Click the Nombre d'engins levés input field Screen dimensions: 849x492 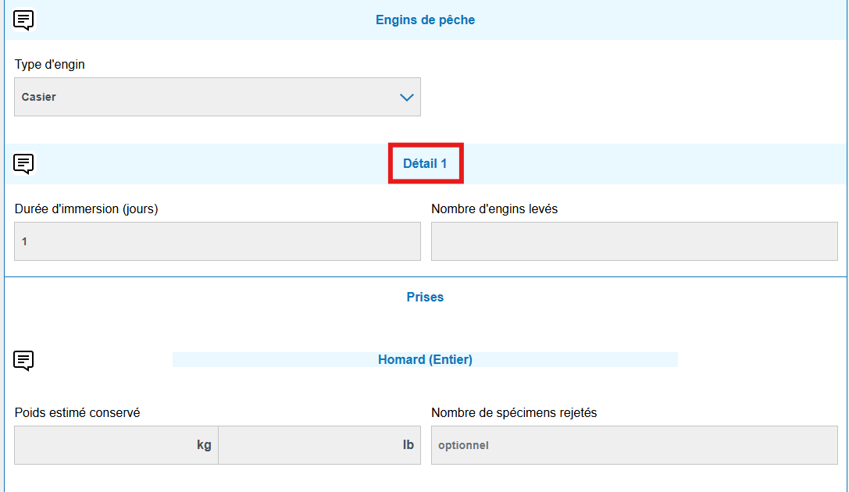coord(633,242)
